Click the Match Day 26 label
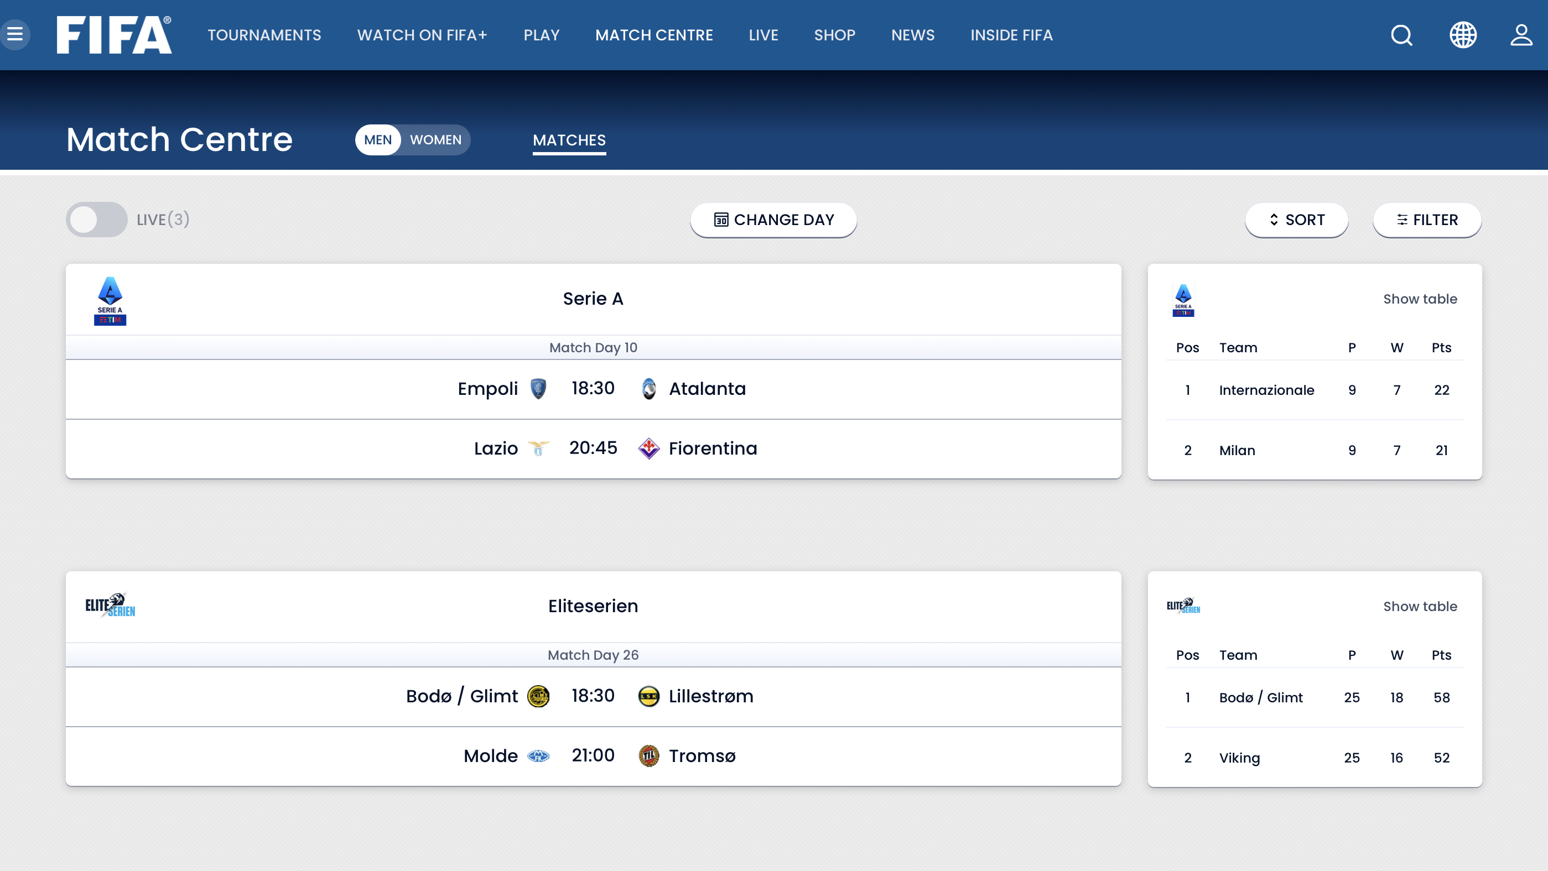Image resolution: width=1548 pixels, height=871 pixels. click(593, 655)
